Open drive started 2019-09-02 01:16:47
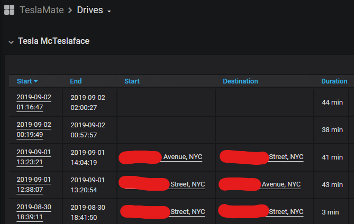This screenshot has height=224, width=354. point(34,102)
